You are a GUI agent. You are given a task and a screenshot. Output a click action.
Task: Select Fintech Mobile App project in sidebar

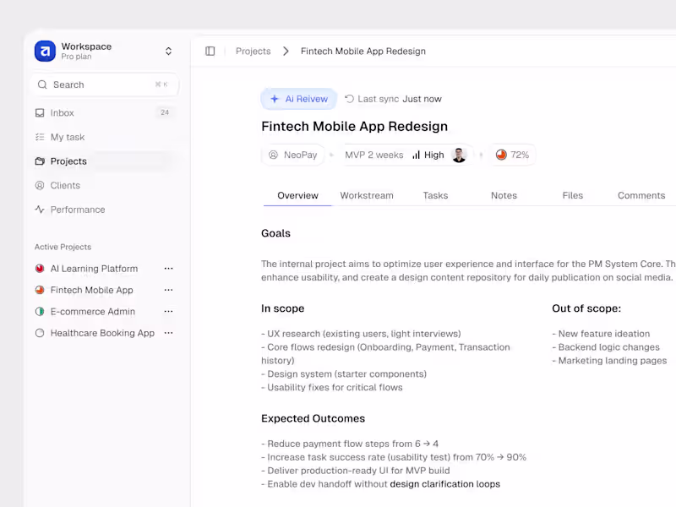[91, 290]
